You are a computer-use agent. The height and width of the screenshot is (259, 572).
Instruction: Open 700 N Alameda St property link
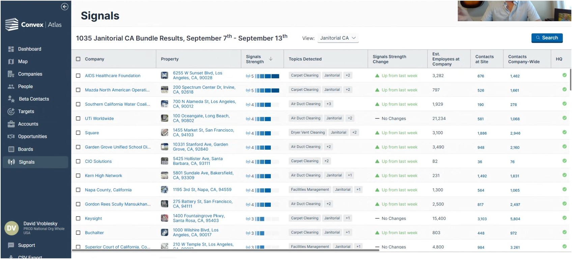click(x=204, y=104)
